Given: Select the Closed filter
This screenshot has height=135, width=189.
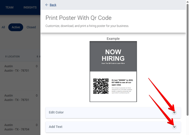Looking at the screenshot, I should 31,27.
